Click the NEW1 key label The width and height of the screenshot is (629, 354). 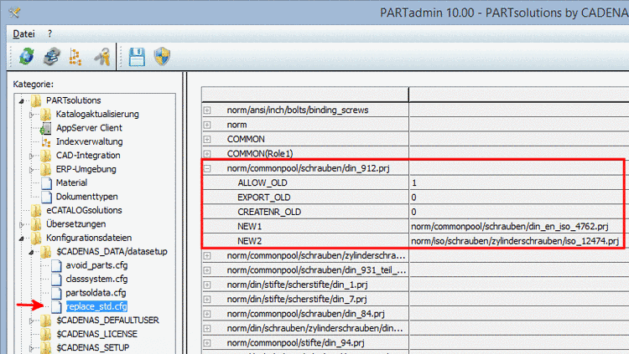click(x=250, y=227)
